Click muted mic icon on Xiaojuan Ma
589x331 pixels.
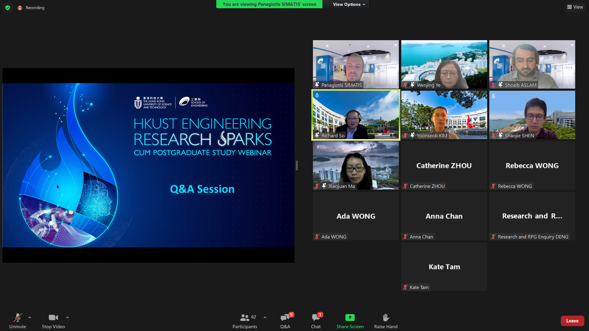click(x=317, y=186)
